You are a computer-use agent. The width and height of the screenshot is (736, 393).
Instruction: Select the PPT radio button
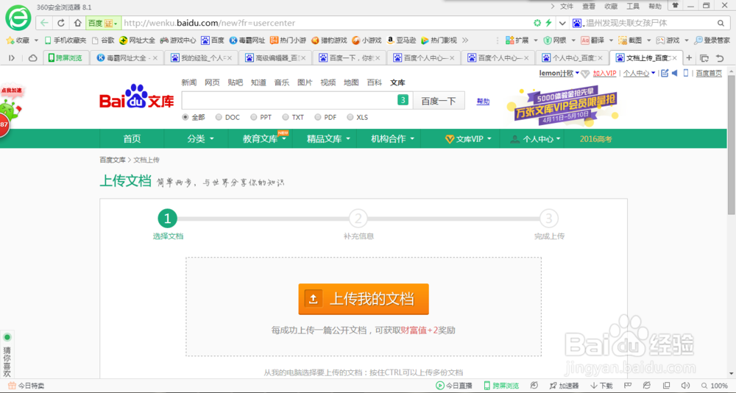(x=254, y=117)
